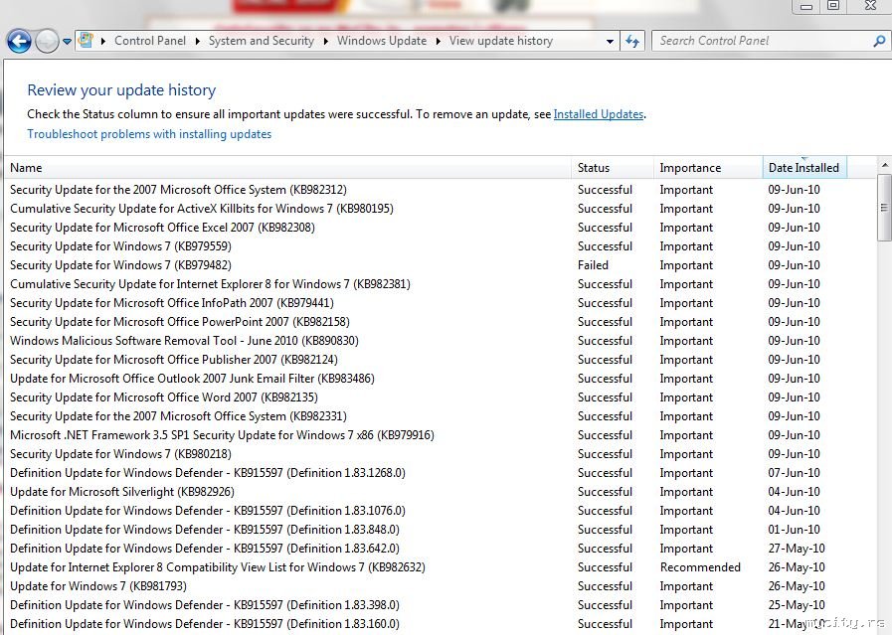Select Security Update for Office PowerPoint 2007
Screen dimensions: 892x635
tap(441, 322)
